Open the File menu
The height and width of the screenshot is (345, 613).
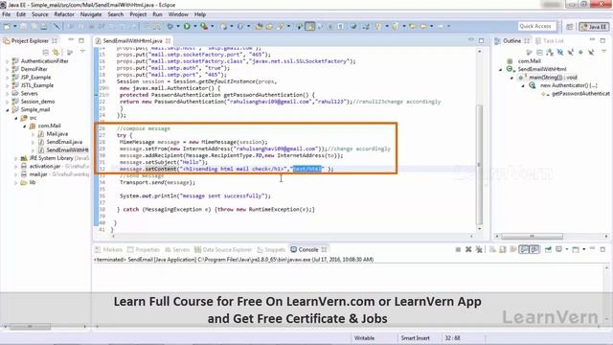[7, 14]
